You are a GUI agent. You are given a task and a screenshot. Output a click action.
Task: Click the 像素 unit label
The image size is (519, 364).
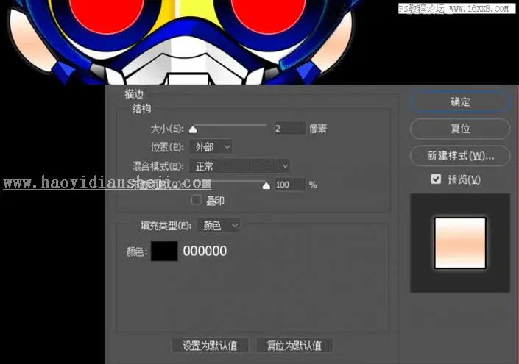tap(318, 129)
